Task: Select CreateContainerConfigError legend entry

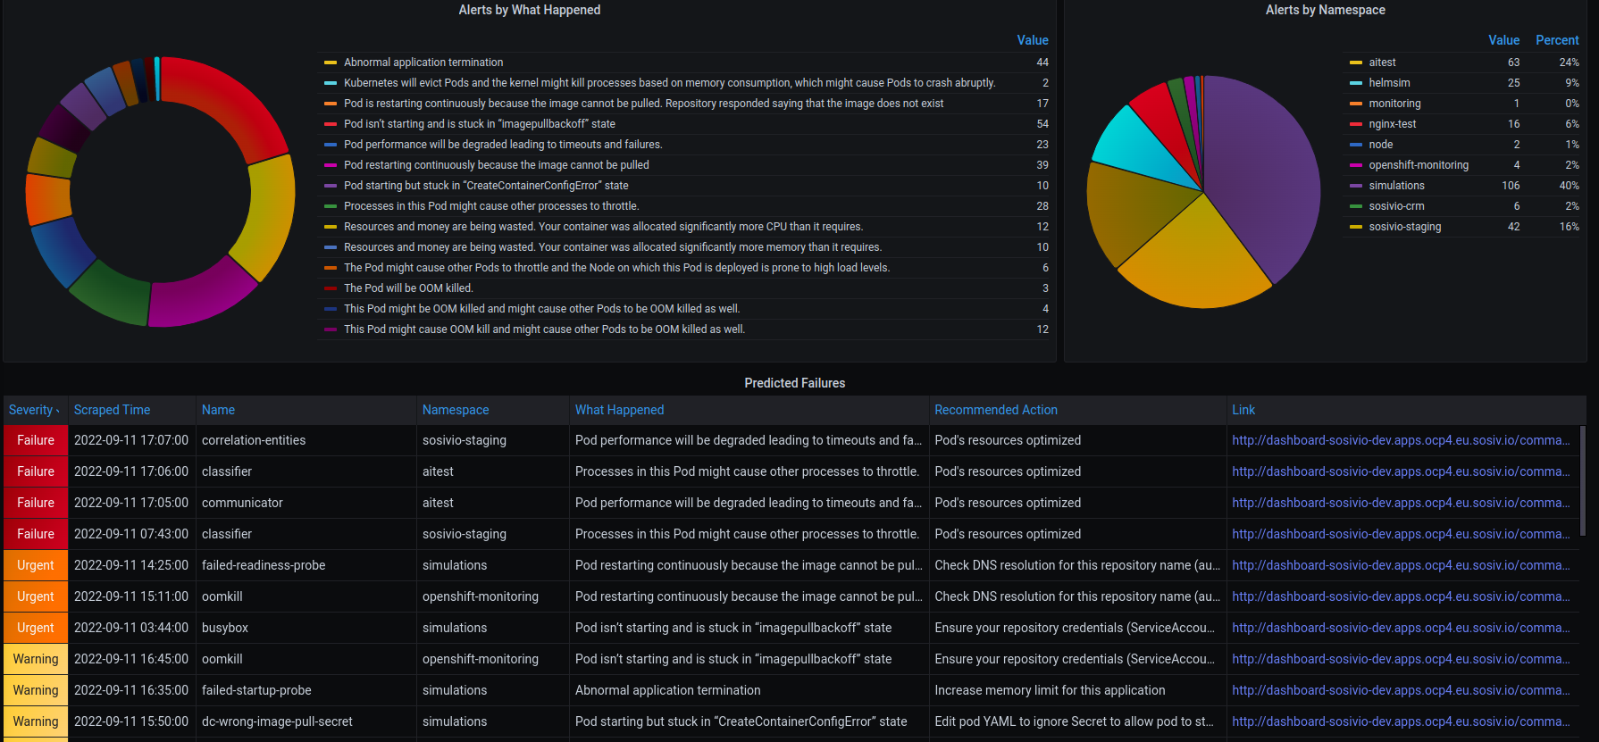Action: (486, 186)
